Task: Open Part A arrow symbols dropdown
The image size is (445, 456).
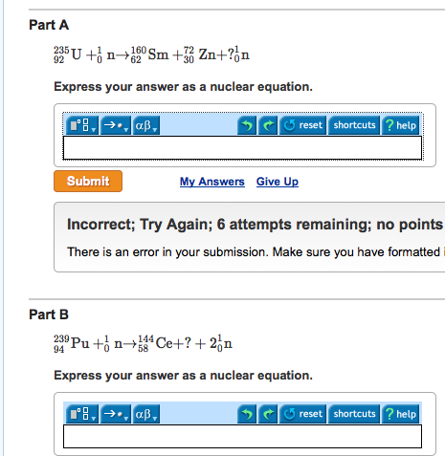Action: click(x=116, y=125)
